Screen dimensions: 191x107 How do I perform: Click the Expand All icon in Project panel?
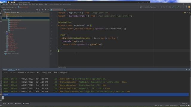pyautogui.click(x=40, y=10)
